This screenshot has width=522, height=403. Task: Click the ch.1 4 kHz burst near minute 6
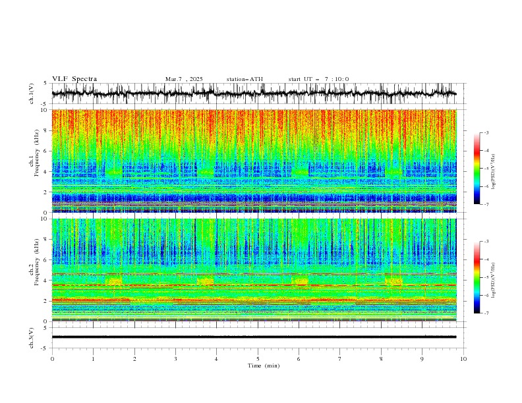[300, 172]
